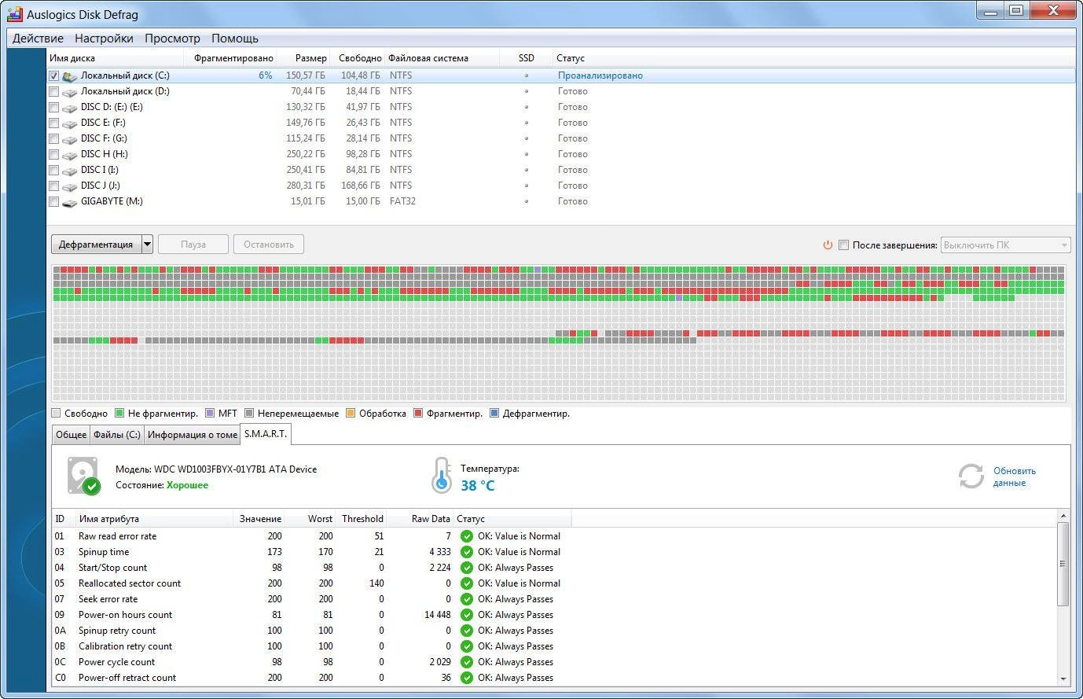Image resolution: width=1083 pixels, height=699 pixels.
Task: Click the Файловая система column header
Action: point(442,58)
